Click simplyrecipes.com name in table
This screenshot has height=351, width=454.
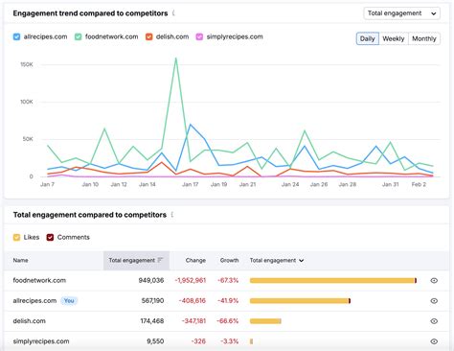41,341
